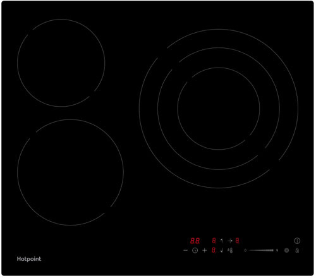This screenshot has width=316, height=278.
Task: Tap the plus key beside the timer clock
Action: click(x=204, y=250)
